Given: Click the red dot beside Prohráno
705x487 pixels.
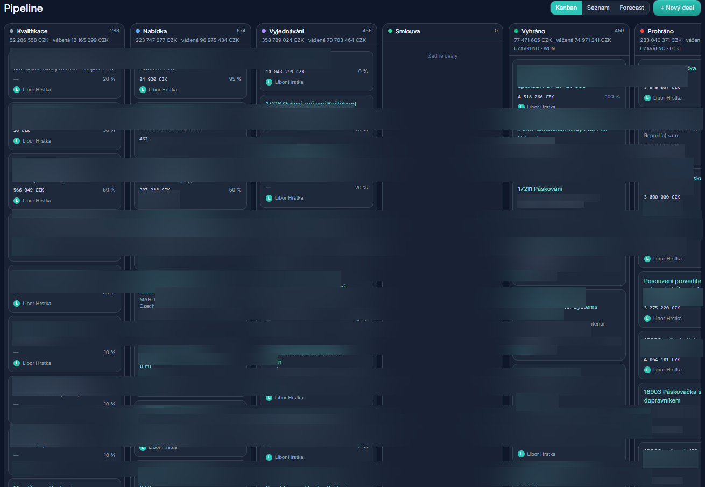Looking at the screenshot, I should tap(643, 31).
